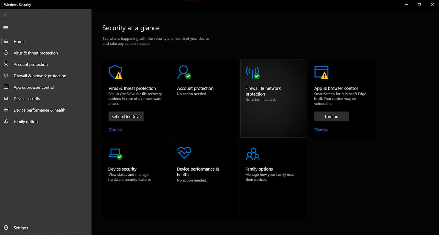Click the Set up OneDrive button

click(x=126, y=116)
